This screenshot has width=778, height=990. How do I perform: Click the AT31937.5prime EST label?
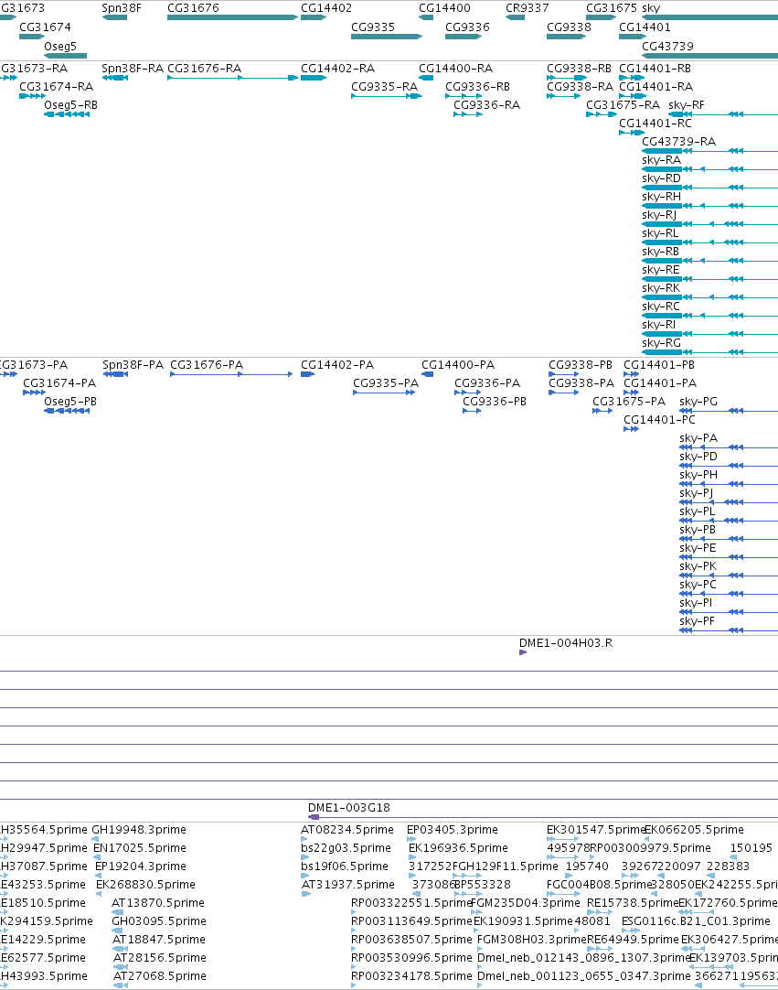tap(348, 885)
